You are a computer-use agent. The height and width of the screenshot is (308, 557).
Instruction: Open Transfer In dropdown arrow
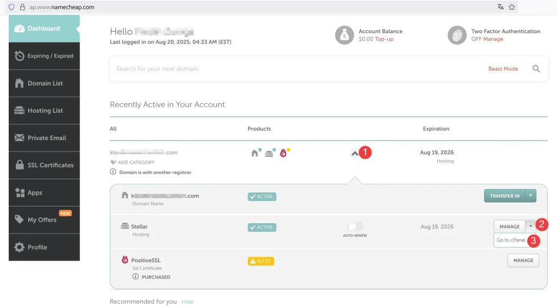531,196
